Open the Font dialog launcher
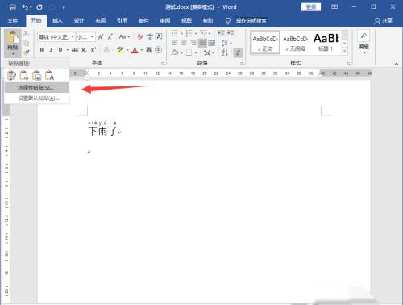 coord(163,64)
